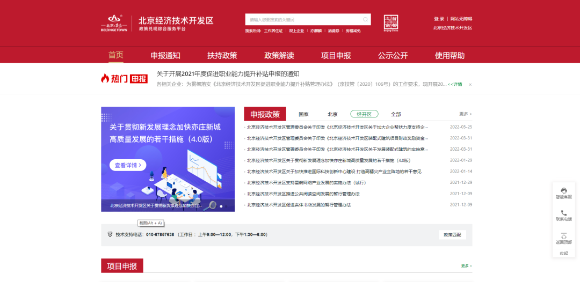The height and width of the screenshot is (282, 580).
Task: Click 更多 next to 项目申报 heading
Action: [466, 266]
